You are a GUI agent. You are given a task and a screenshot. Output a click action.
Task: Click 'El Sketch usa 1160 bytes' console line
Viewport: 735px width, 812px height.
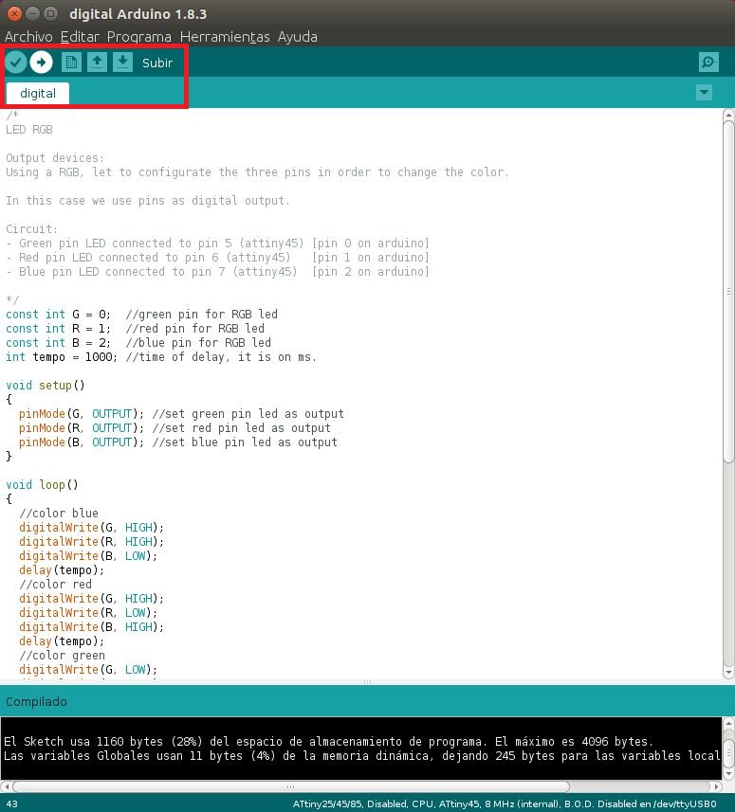pyautogui.click(x=328, y=742)
